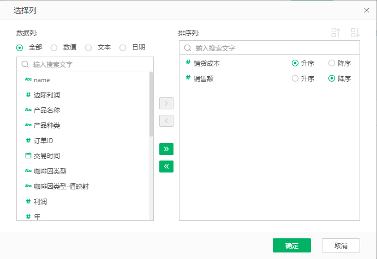The width and height of the screenshot is (377, 259).
Task: Select the 日期 filter radio button
Action: pos(123,47)
